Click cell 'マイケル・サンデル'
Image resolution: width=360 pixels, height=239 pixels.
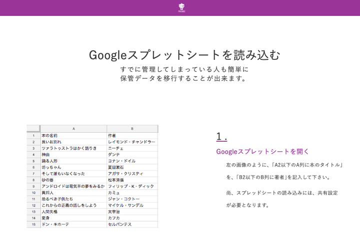[132, 205]
